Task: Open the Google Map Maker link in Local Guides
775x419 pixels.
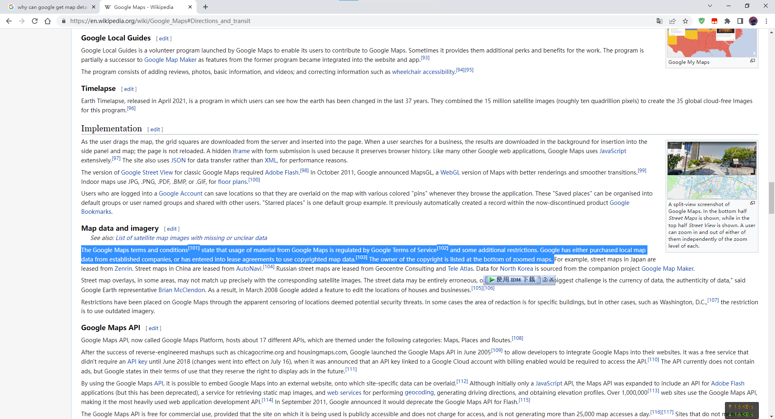Action: click(170, 60)
